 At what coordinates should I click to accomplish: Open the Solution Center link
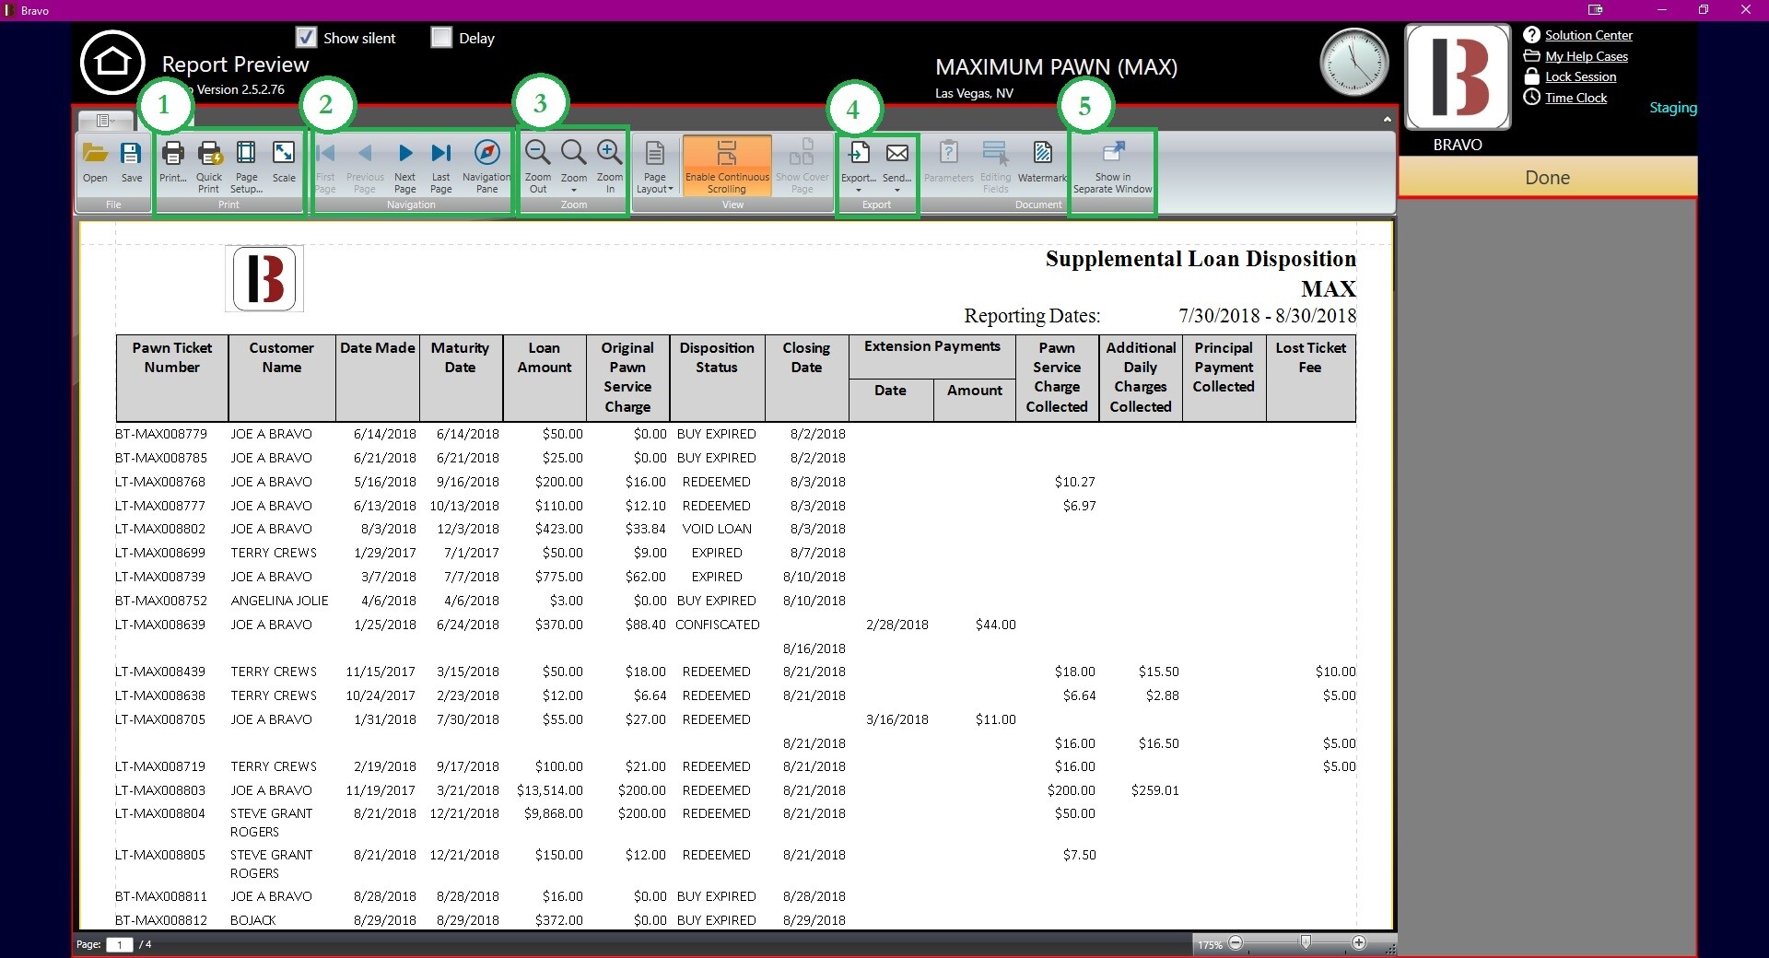(1588, 35)
